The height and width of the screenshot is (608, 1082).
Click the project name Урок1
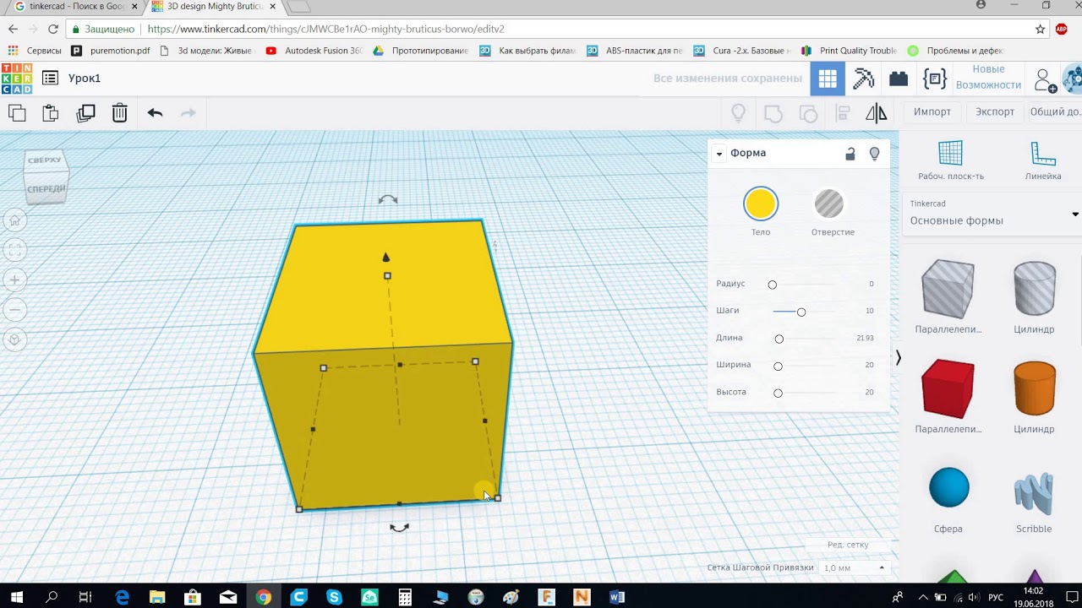pos(85,79)
